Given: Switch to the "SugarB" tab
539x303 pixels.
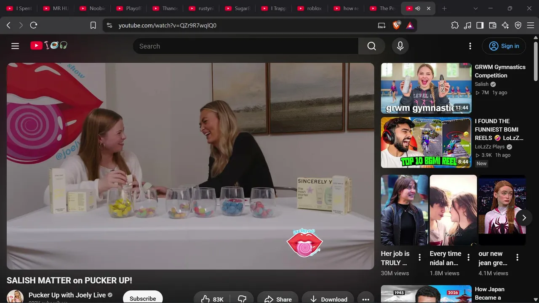Looking at the screenshot, I should pyautogui.click(x=237, y=8).
